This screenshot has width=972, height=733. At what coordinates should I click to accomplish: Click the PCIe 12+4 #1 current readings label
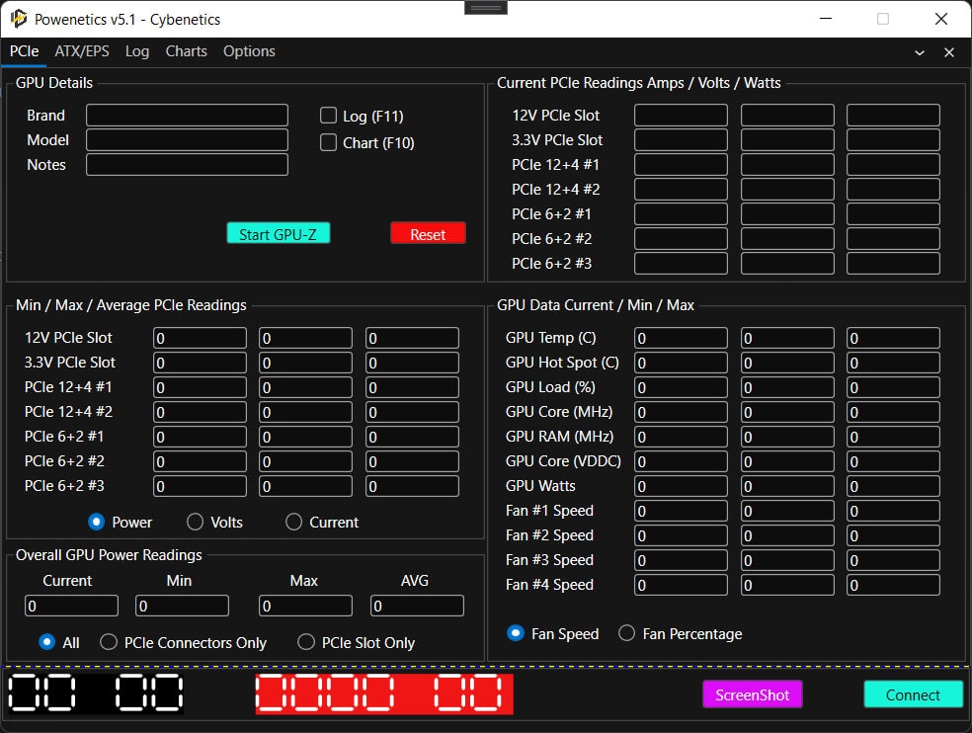coord(555,165)
